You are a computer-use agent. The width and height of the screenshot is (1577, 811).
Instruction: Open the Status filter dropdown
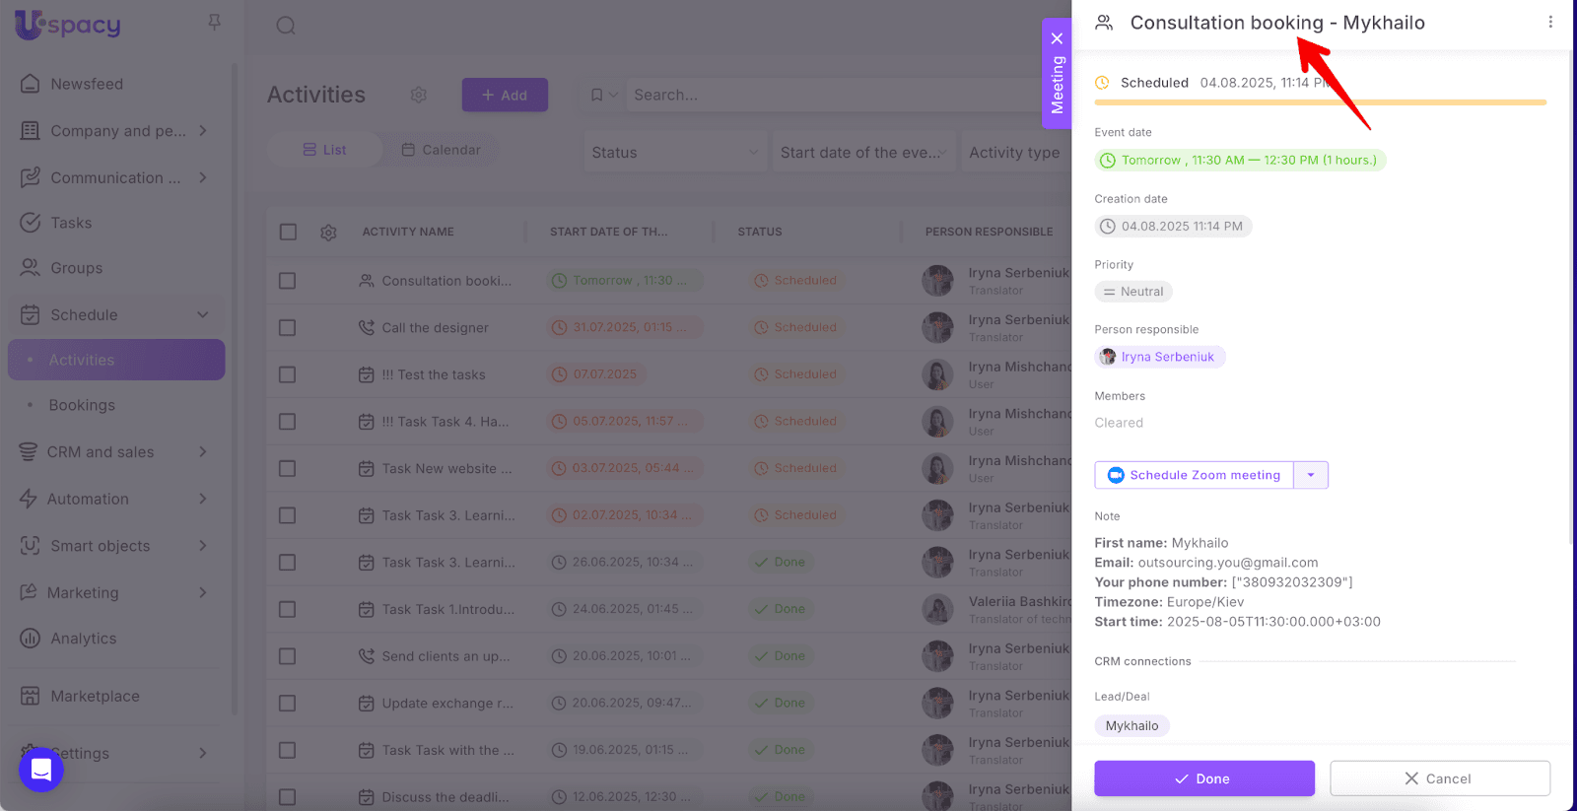(x=675, y=152)
